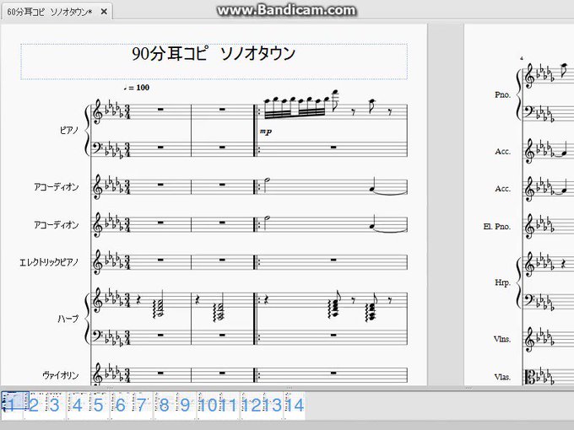The image size is (574, 430).
Task: Select the beamed sixteenth-note group in the piano part
Action: click(295, 108)
